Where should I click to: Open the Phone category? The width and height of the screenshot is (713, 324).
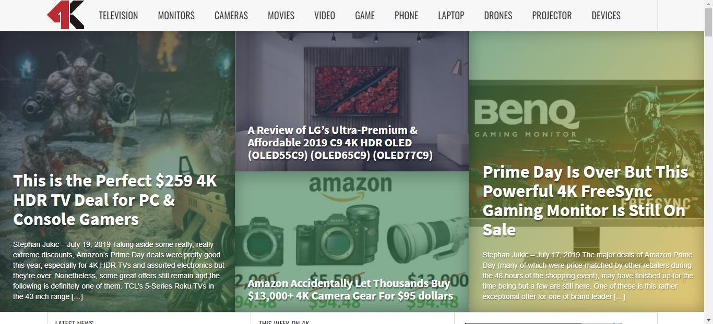pyautogui.click(x=406, y=16)
